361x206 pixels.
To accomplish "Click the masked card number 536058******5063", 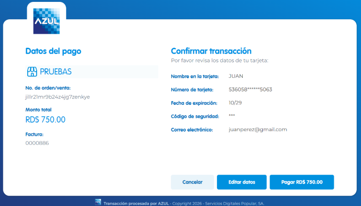I will tap(250, 89).
